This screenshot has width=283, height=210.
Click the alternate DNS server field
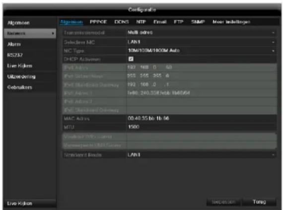tap(202, 145)
